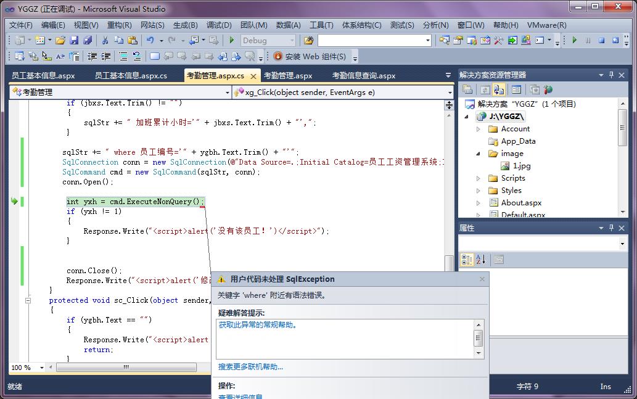Select App_Data folder in Solution Explorer
637x399 pixels.
(x=518, y=141)
